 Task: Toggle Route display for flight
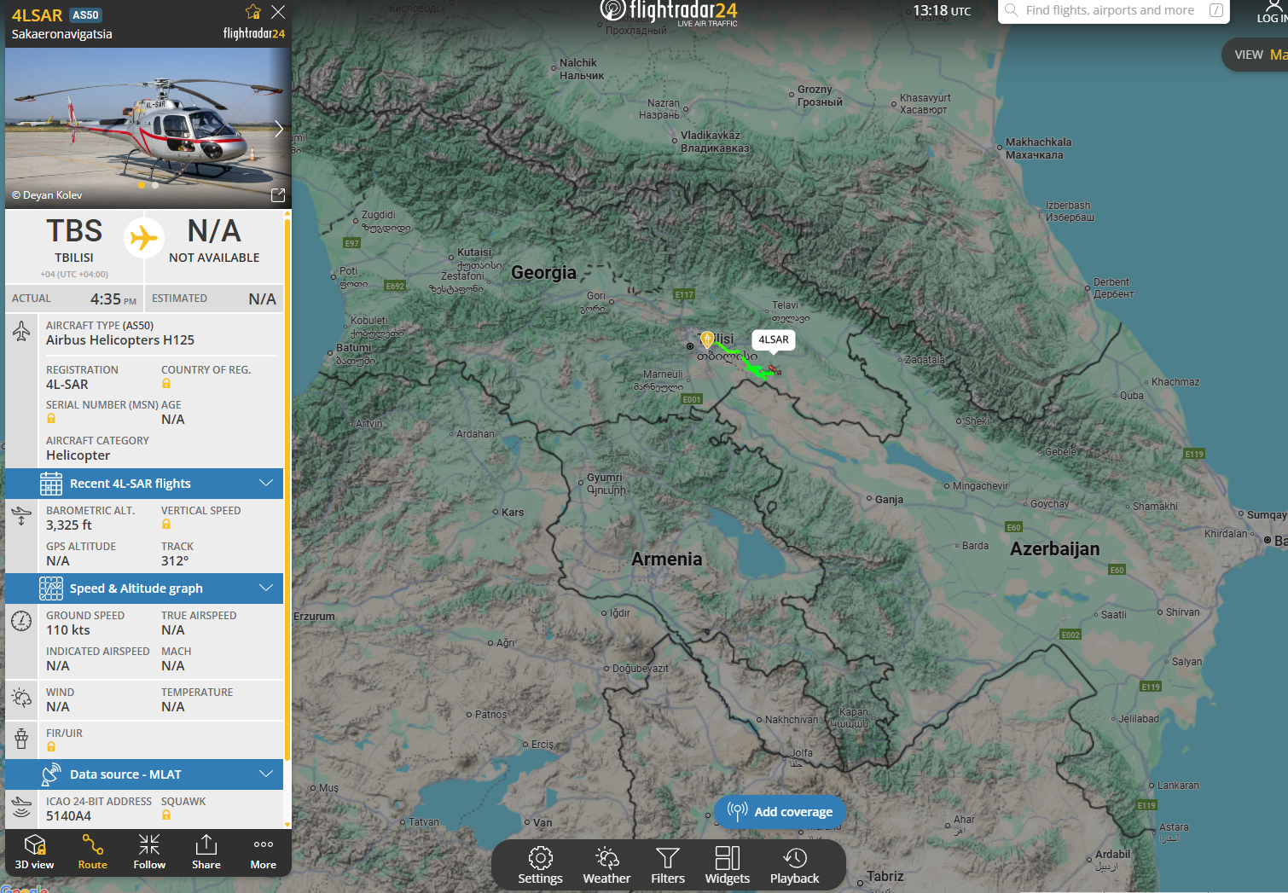point(92,852)
